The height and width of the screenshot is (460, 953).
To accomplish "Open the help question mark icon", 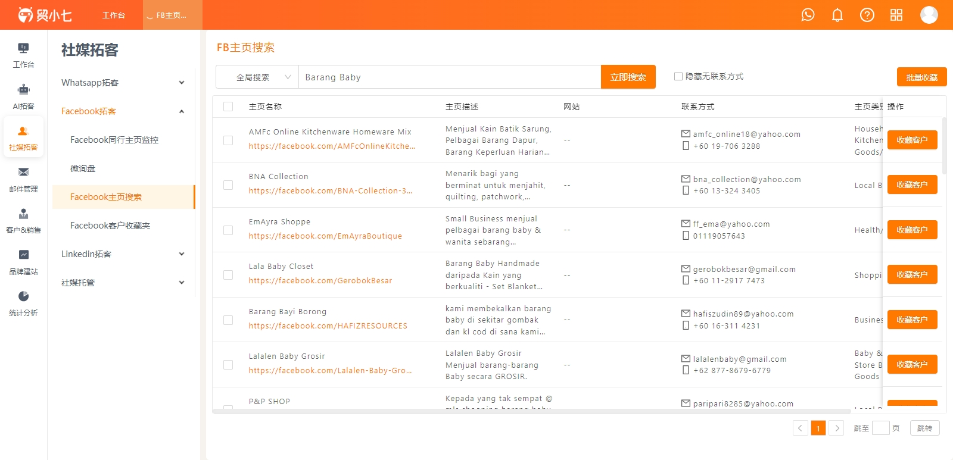I will (867, 15).
